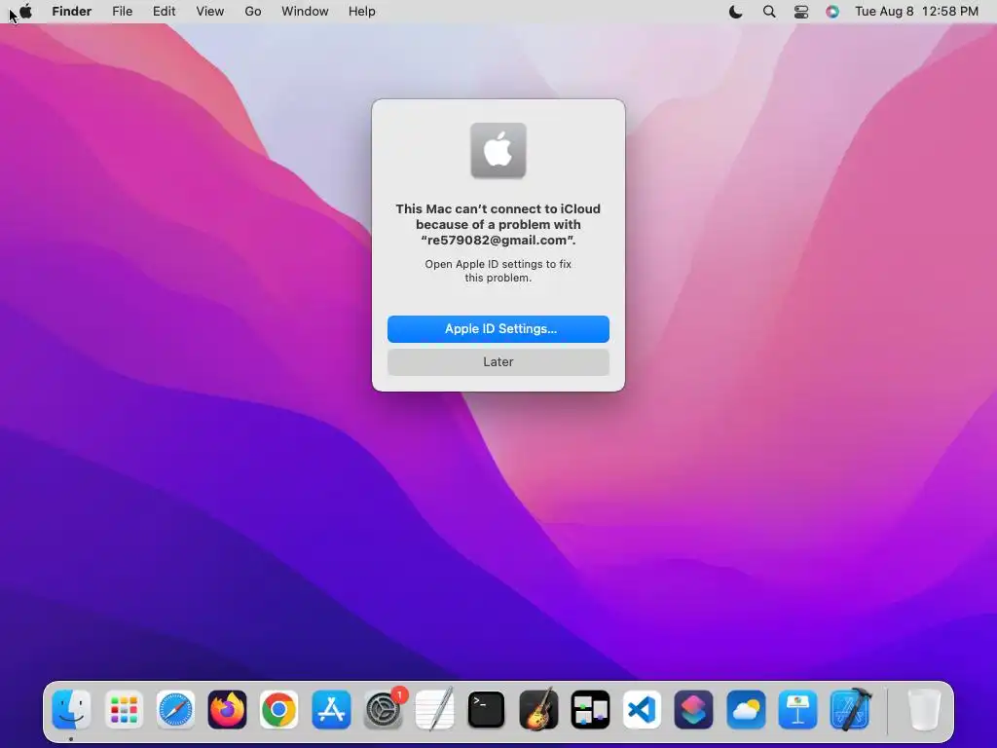Open TextEdit from the Dock

tap(435, 709)
